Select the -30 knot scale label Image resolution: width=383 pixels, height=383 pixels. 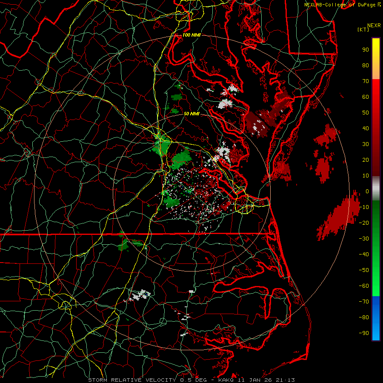[x=364, y=239]
